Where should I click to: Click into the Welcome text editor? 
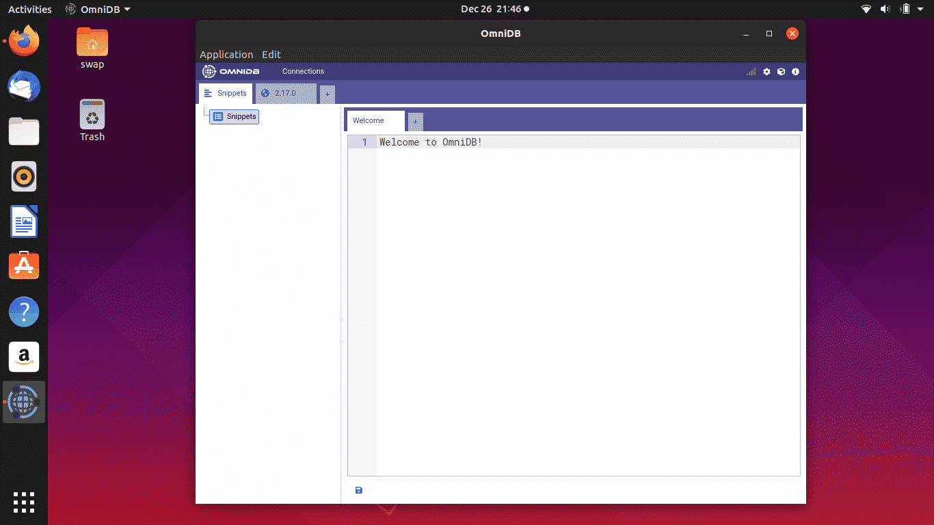[587, 308]
